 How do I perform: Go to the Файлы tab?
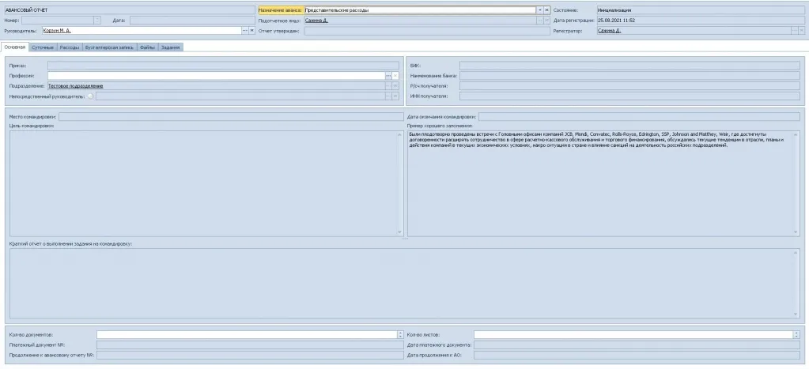tap(147, 47)
